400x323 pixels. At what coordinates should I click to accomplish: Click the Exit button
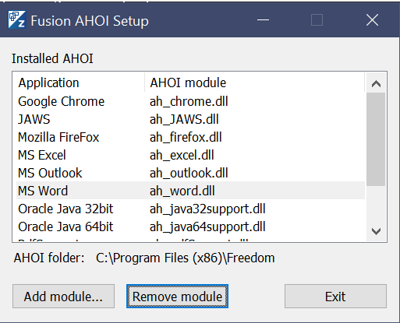point(335,297)
